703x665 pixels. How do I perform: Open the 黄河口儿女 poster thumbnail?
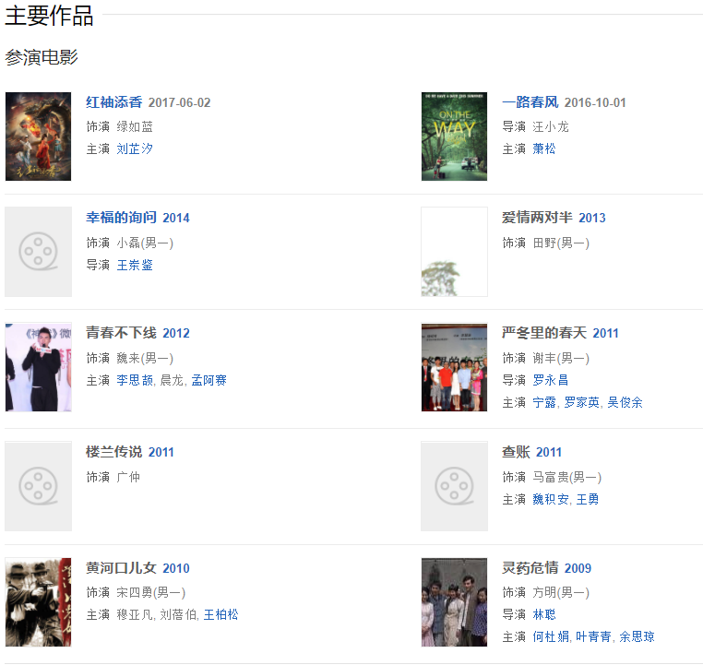click(38, 602)
